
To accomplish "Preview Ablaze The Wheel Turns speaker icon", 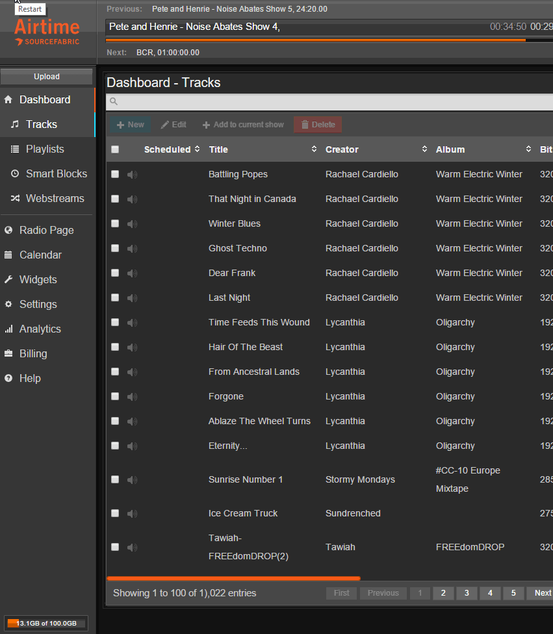I will [132, 422].
